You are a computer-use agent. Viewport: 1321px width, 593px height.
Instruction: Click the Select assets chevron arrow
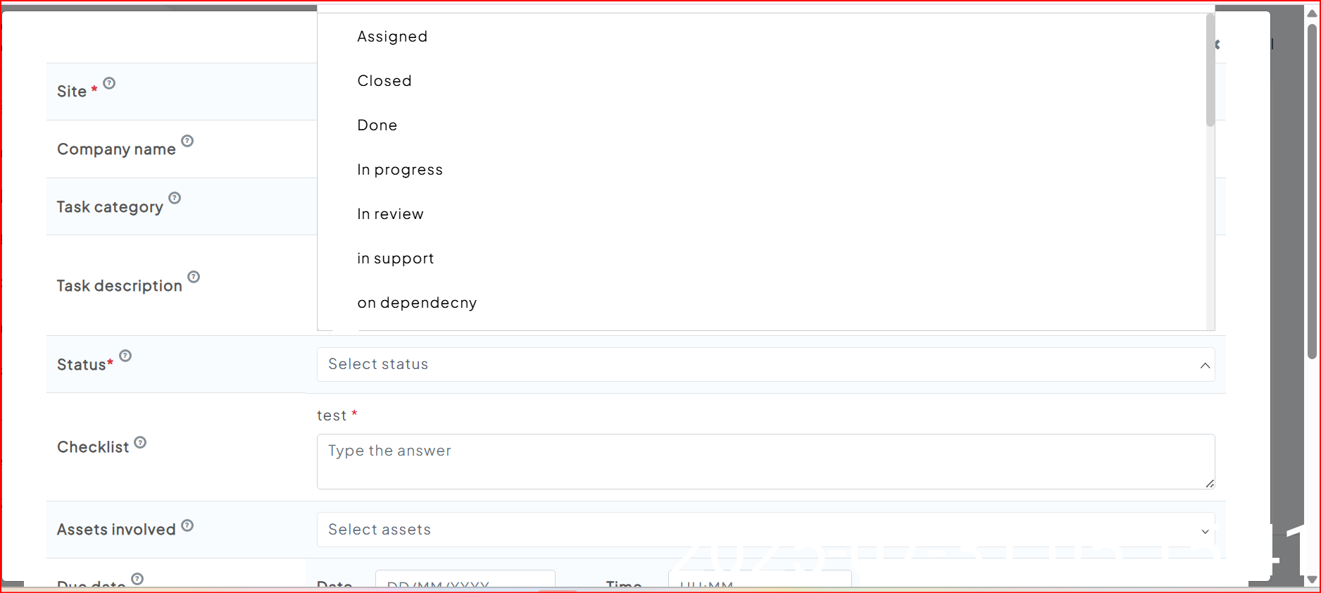click(1205, 531)
